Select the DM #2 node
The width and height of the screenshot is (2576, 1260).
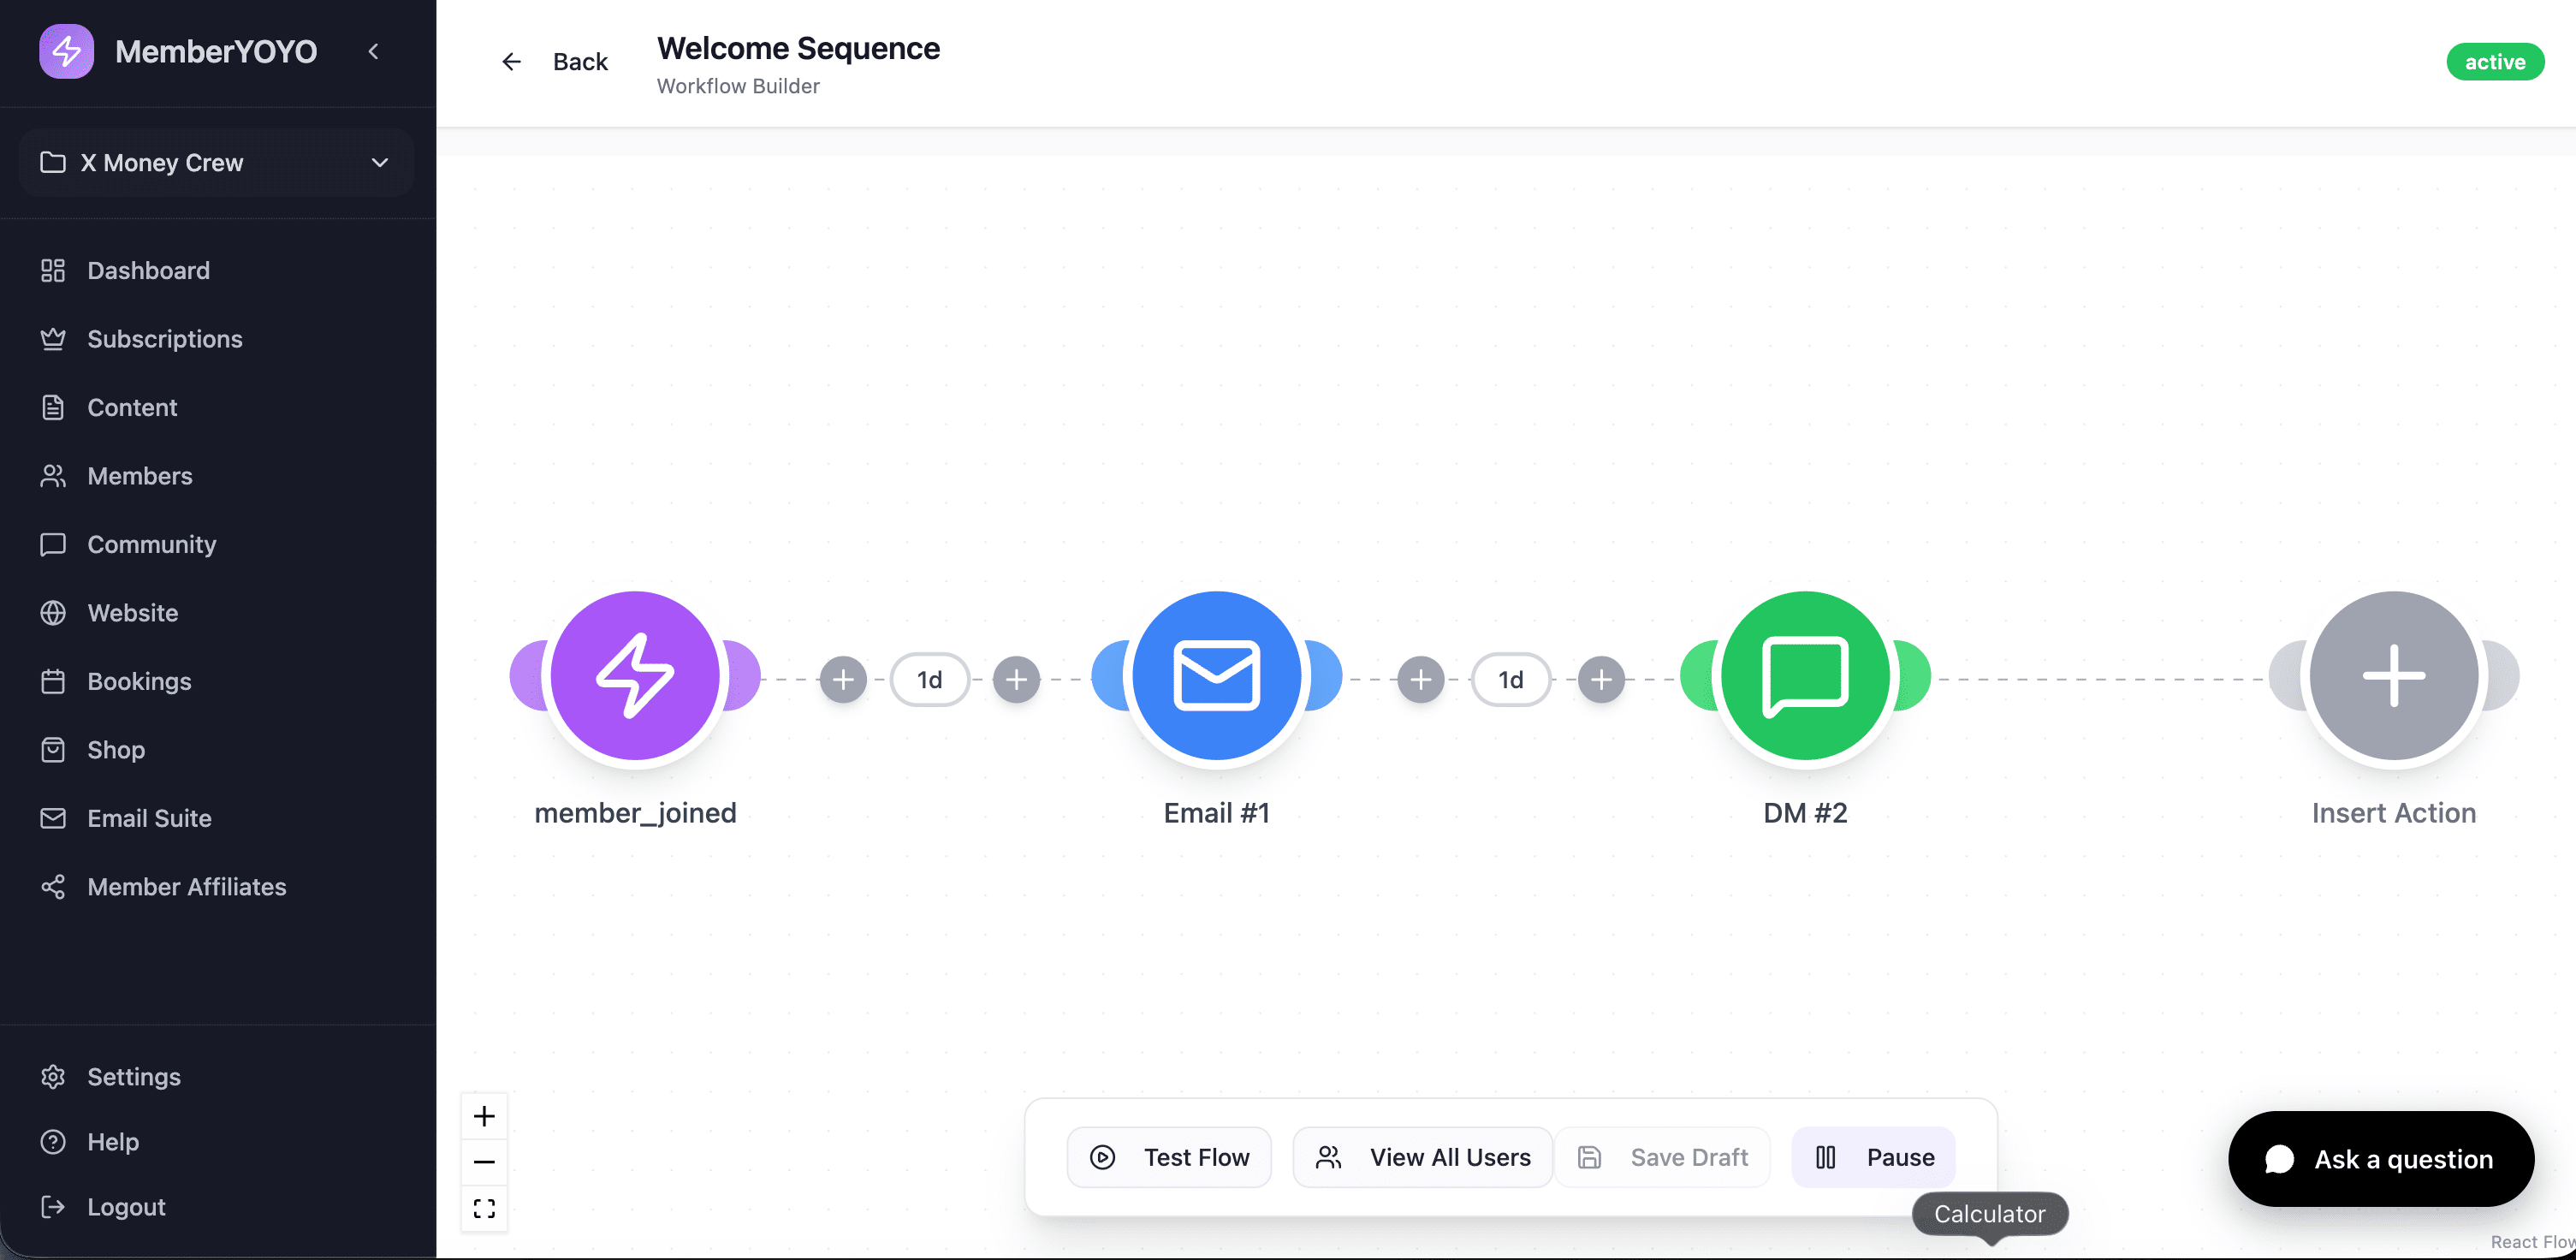(1804, 676)
